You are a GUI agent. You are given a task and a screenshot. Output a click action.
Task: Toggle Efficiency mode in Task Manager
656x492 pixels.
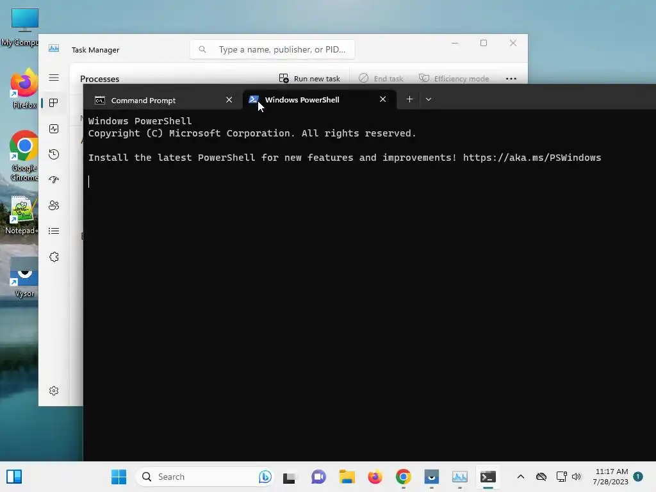pos(454,78)
